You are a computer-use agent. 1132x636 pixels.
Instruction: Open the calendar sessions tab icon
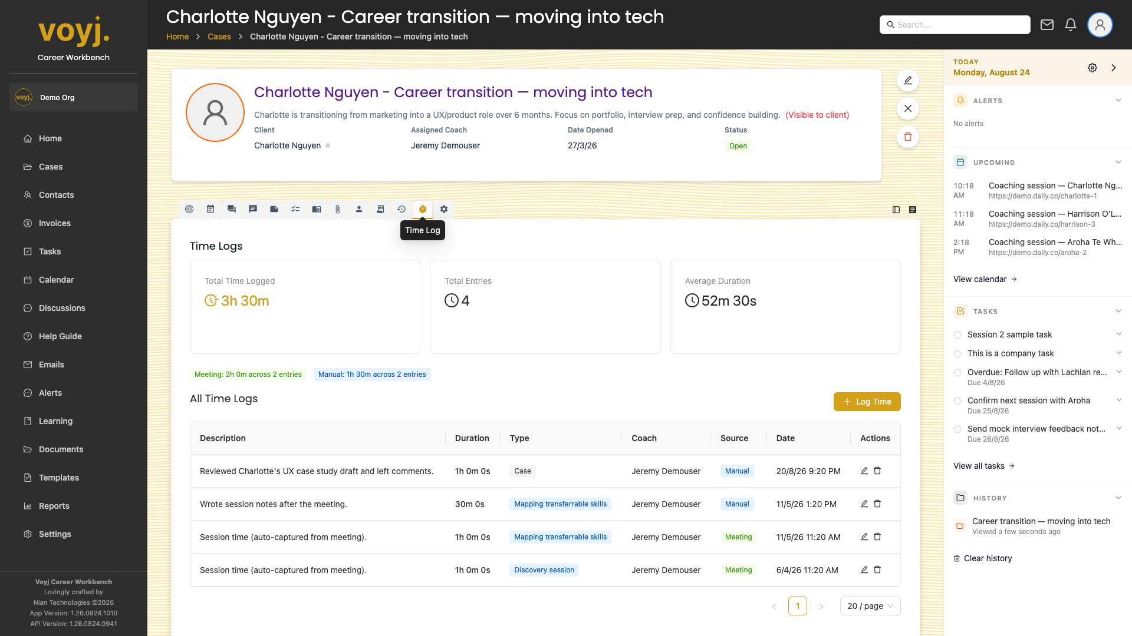pyautogui.click(x=210, y=209)
